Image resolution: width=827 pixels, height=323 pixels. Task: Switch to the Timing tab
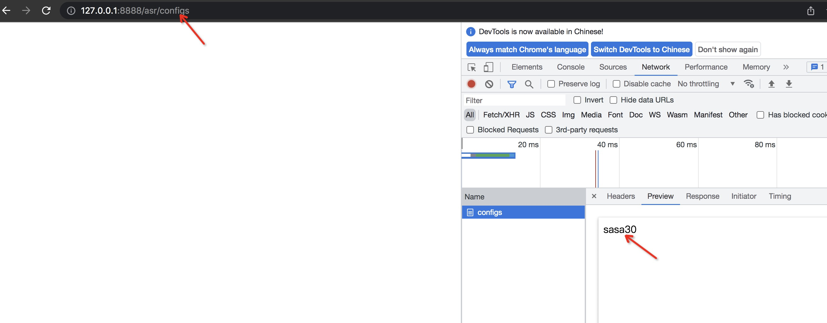(x=780, y=196)
